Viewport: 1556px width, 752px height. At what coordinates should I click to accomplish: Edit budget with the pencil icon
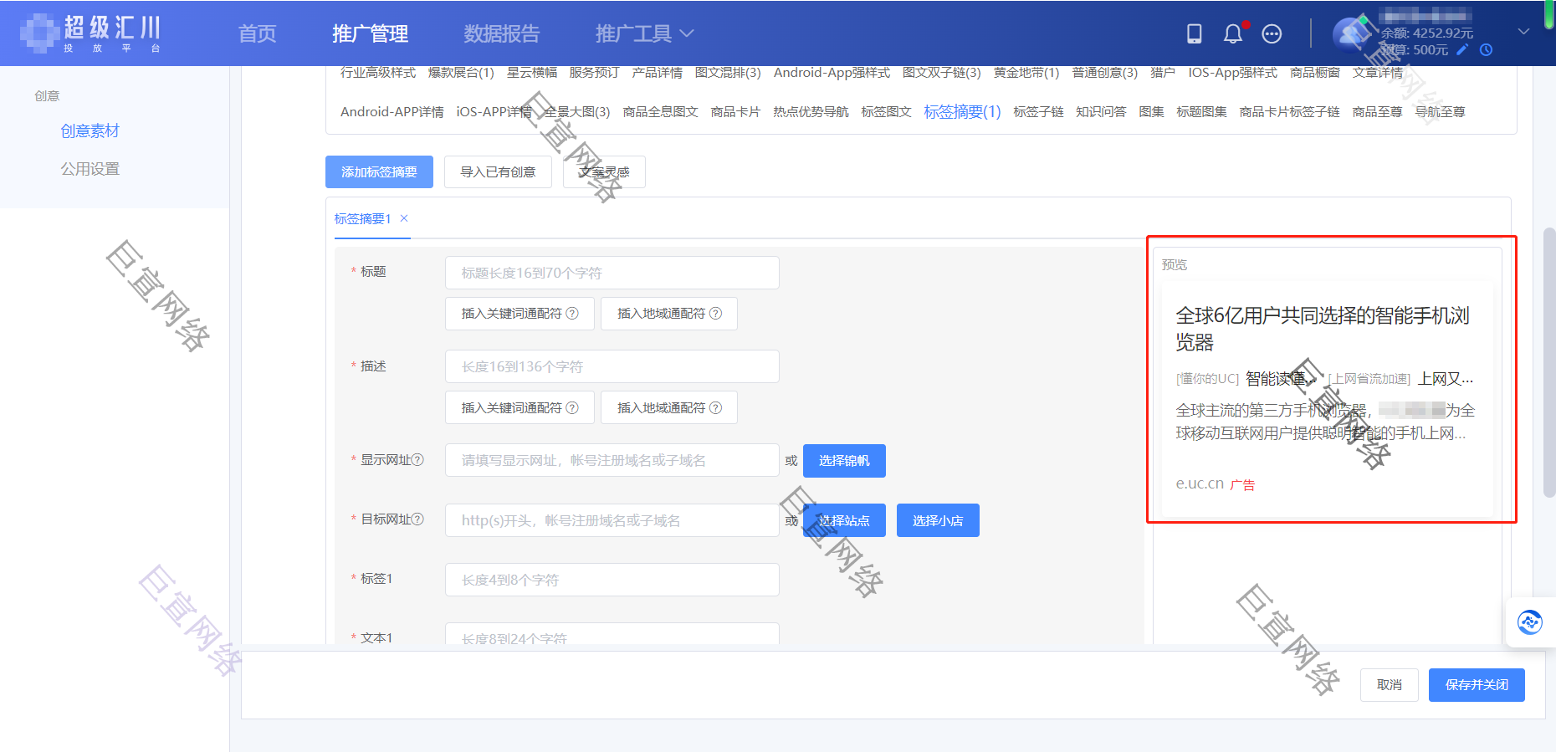[1462, 49]
